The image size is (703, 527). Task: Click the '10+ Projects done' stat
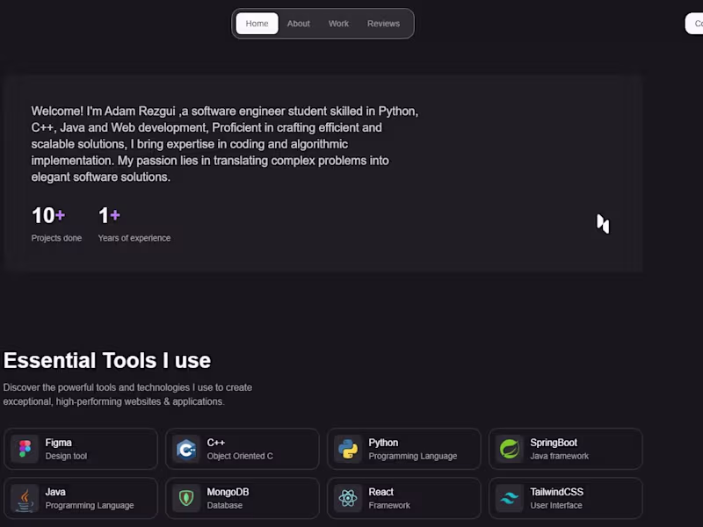[x=56, y=224]
